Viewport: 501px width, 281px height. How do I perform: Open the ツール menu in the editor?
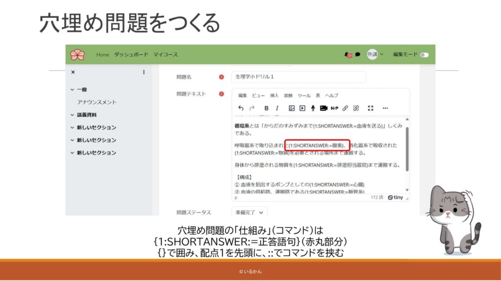304,95
